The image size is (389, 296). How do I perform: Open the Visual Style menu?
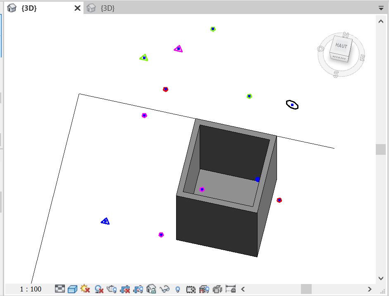click(73, 289)
